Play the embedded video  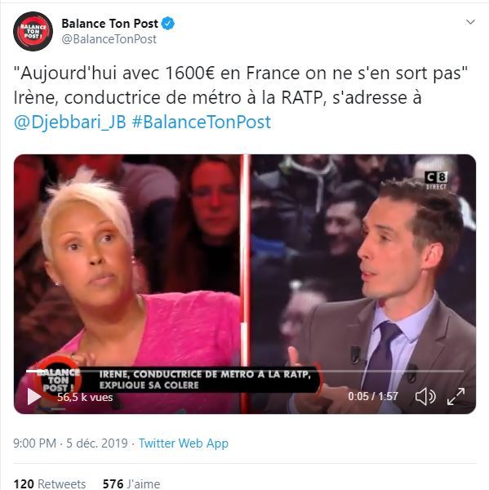[x=34, y=396]
